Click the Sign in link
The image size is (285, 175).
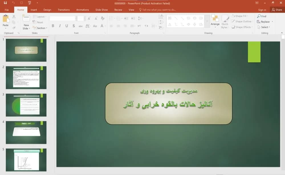[x=262, y=10]
